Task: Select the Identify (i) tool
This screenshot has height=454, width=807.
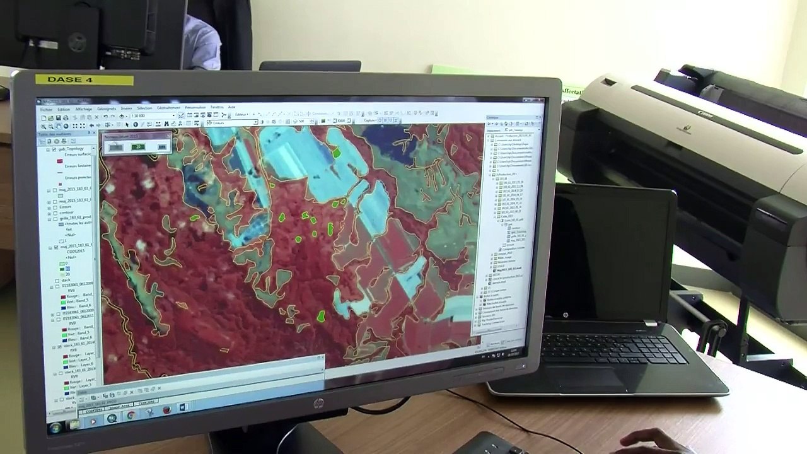Action: pos(136,125)
